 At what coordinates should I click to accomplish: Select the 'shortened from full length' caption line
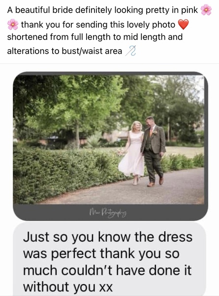(x=94, y=37)
